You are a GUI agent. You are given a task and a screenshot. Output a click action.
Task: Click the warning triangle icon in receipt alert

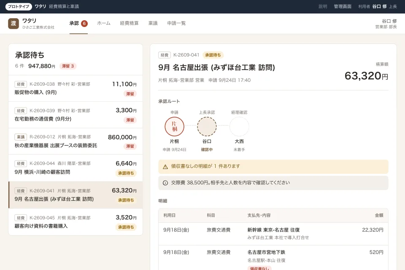(x=165, y=167)
